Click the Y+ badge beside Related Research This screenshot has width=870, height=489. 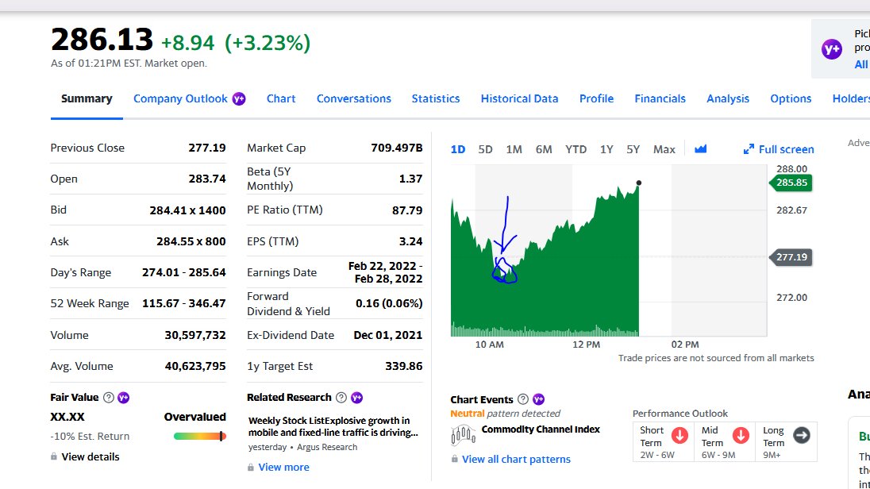(356, 398)
